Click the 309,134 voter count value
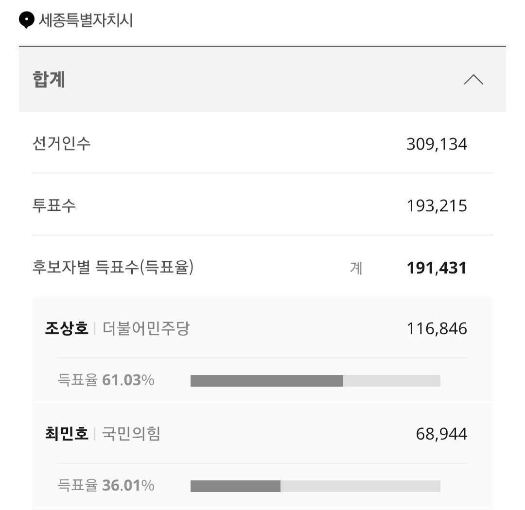The width and height of the screenshot is (525, 510). [x=437, y=144]
